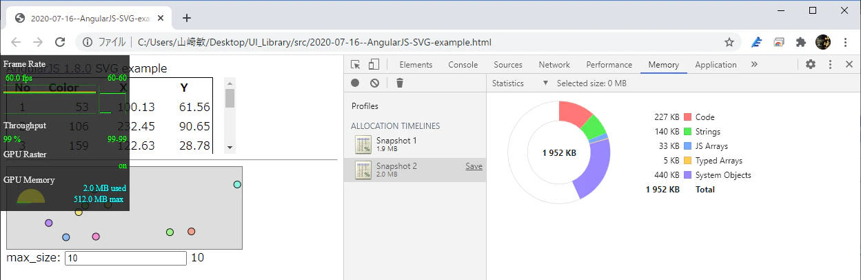This screenshot has height=280, width=861.
Task: Show more DevTools tabs chevron
Action: [x=754, y=64]
